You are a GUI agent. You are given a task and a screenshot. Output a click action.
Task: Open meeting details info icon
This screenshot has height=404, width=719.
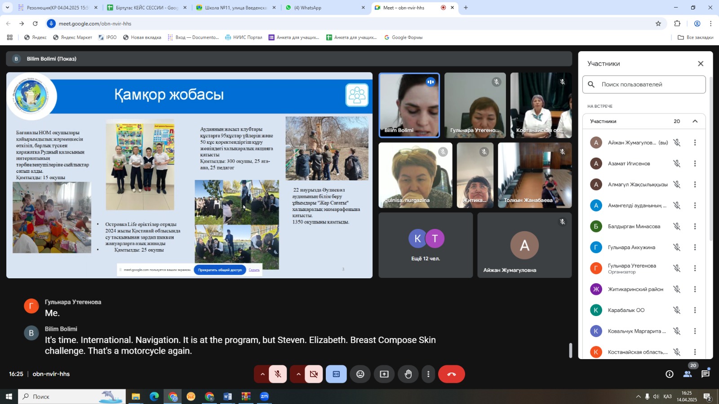669,374
